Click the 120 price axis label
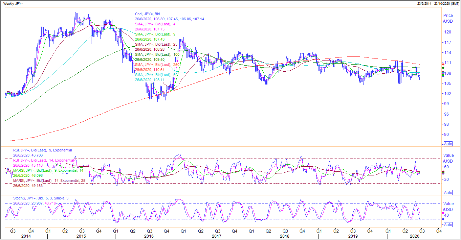The image size is (461, 240). pyautogui.click(x=447, y=32)
